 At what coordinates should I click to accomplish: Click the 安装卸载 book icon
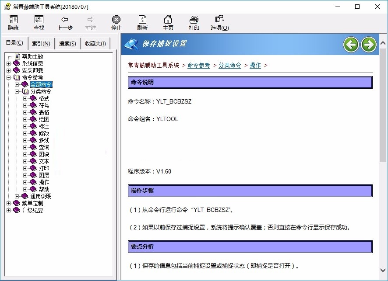pos(17,70)
